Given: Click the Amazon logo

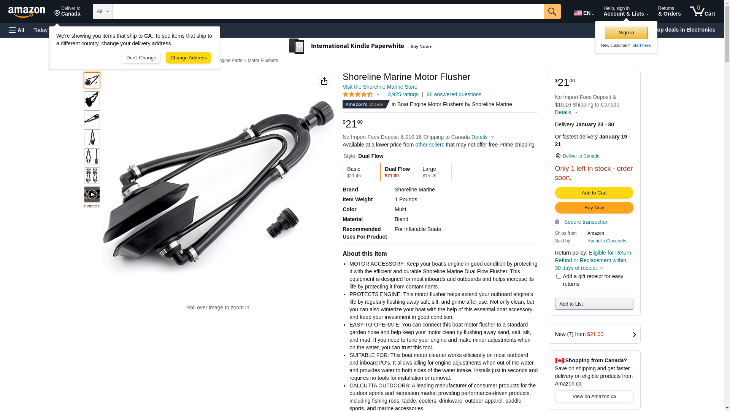Looking at the screenshot, I should click(27, 12).
